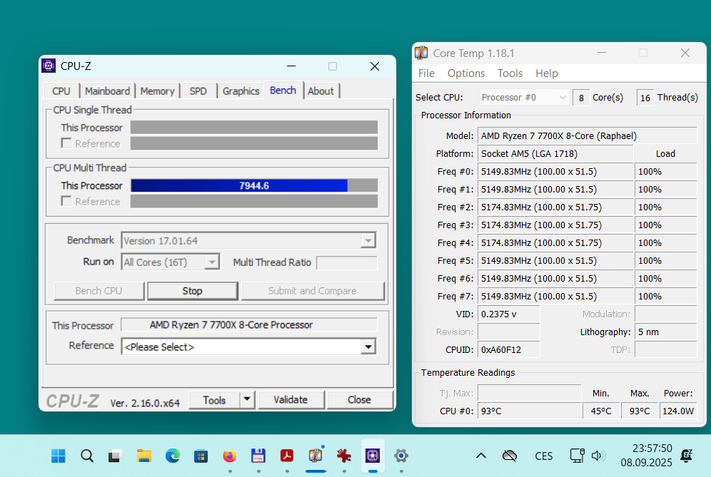This screenshot has height=477, width=711.
Task: Click the CPUID 0xA60F12 value
Action: (x=508, y=349)
